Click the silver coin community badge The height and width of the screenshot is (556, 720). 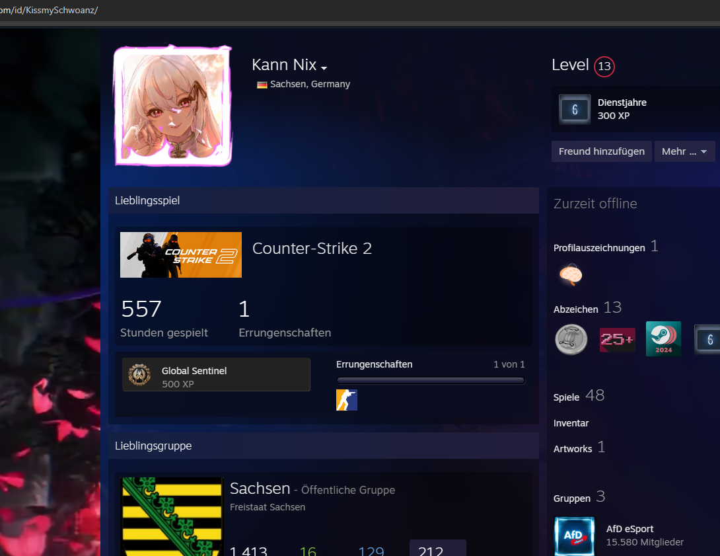click(x=571, y=339)
